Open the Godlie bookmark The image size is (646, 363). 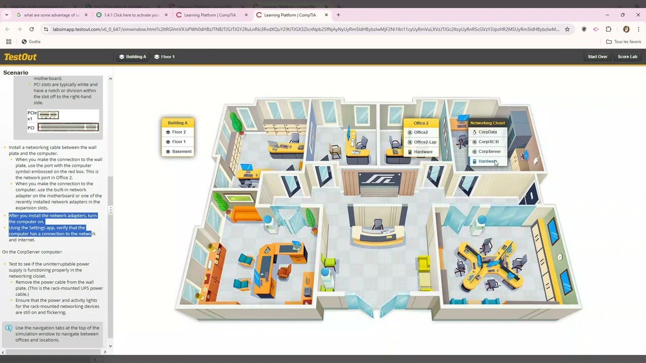pyautogui.click(x=31, y=42)
